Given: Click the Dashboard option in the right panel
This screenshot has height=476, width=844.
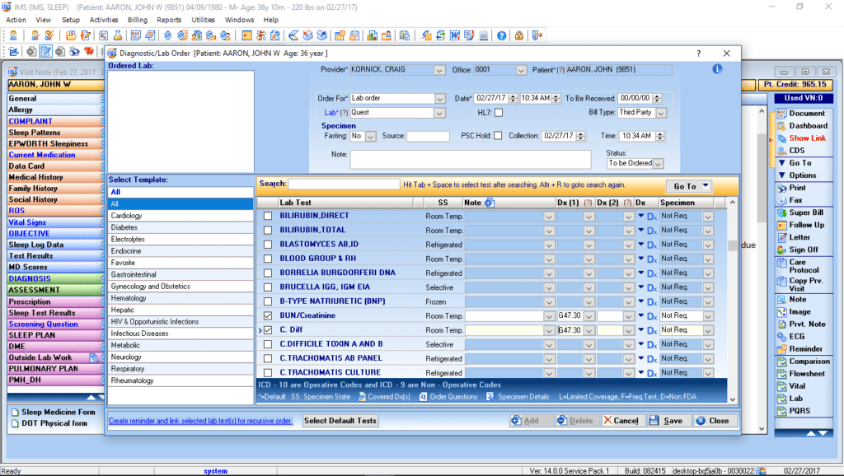Looking at the screenshot, I should pos(802,125).
